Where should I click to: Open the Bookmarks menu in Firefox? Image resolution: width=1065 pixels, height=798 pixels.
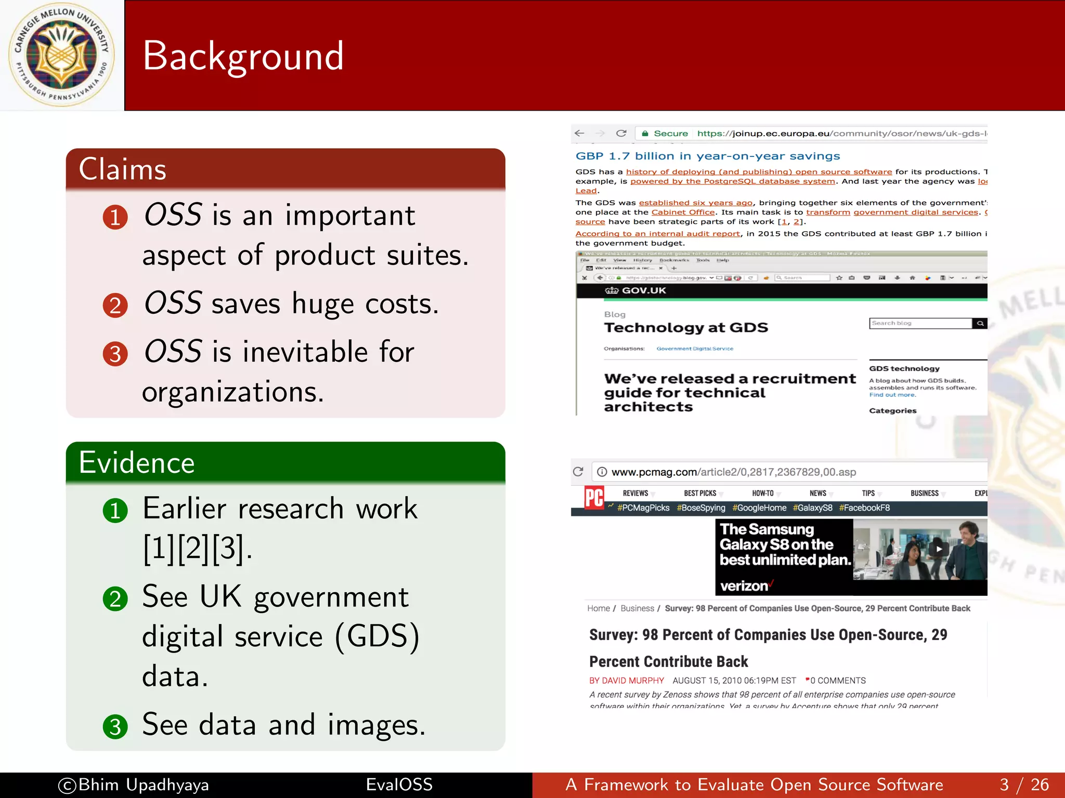(674, 260)
